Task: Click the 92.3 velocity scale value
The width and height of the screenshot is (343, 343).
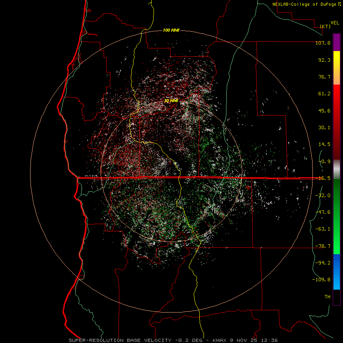Action: 324,60
